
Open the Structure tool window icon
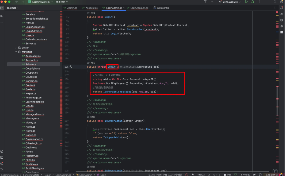point(2,16)
